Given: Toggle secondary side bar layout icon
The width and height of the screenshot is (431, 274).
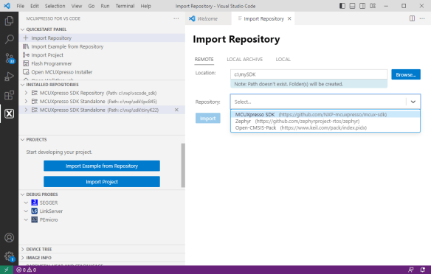Looking at the screenshot, I should coord(362,6).
